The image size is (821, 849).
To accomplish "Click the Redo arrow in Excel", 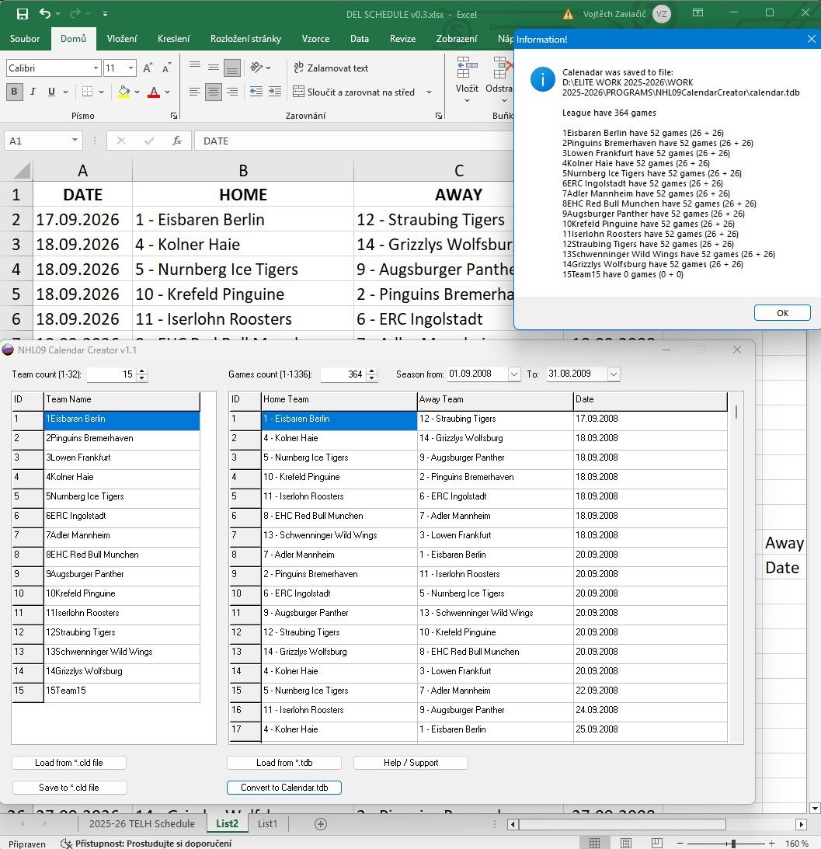I will coord(75,13).
